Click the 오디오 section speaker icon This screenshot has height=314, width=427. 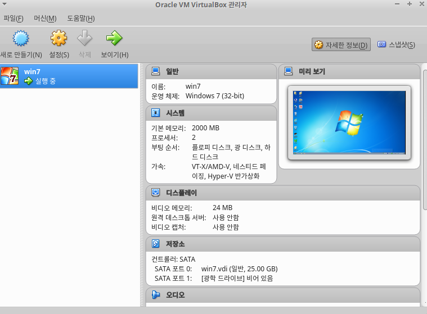[x=155, y=295]
